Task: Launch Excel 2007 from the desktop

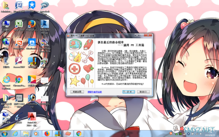Action: (x=19, y=26)
